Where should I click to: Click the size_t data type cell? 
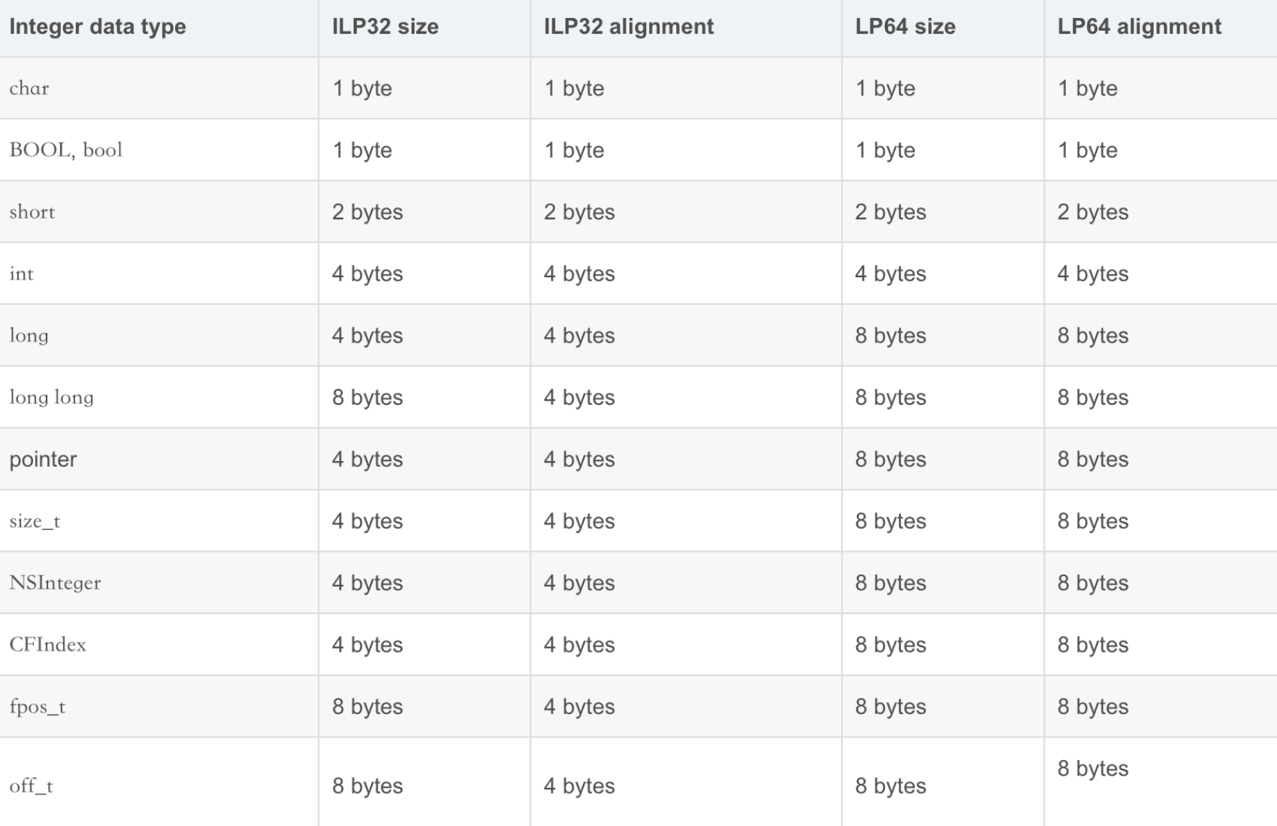point(35,521)
